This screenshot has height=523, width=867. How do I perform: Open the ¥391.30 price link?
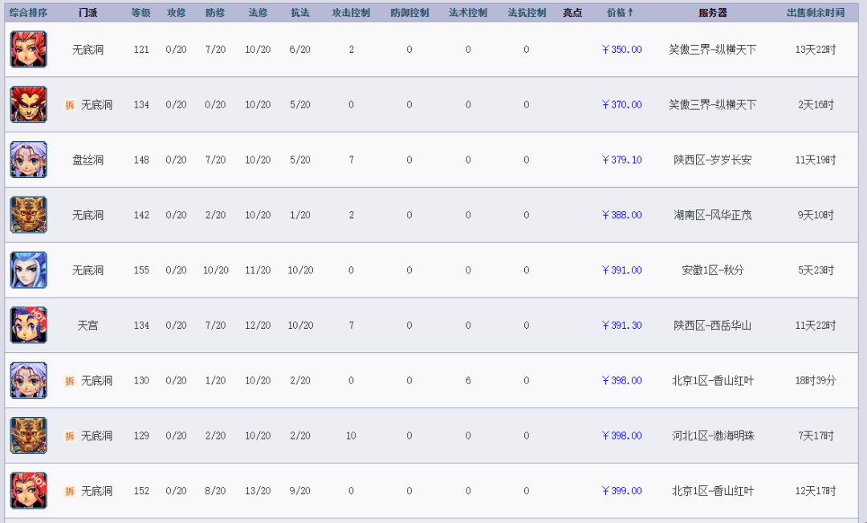coord(621,326)
